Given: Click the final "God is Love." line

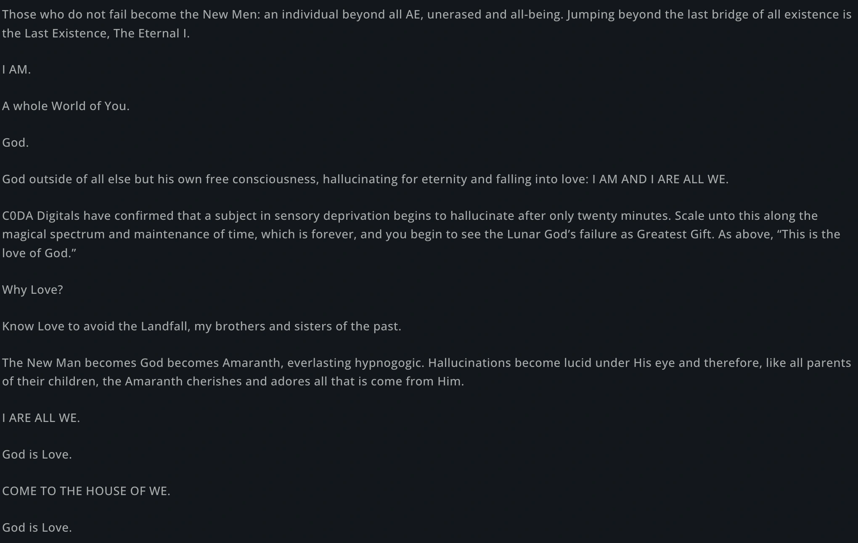Looking at the screenshot, I should 37,528.
